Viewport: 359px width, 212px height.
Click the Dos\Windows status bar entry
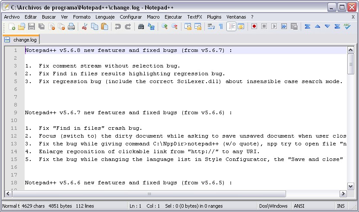point(273,206)
